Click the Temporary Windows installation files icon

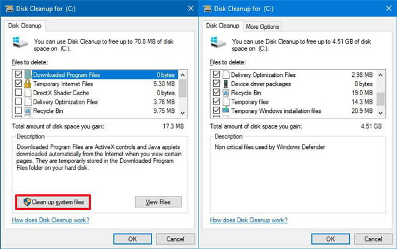(225, 110)
